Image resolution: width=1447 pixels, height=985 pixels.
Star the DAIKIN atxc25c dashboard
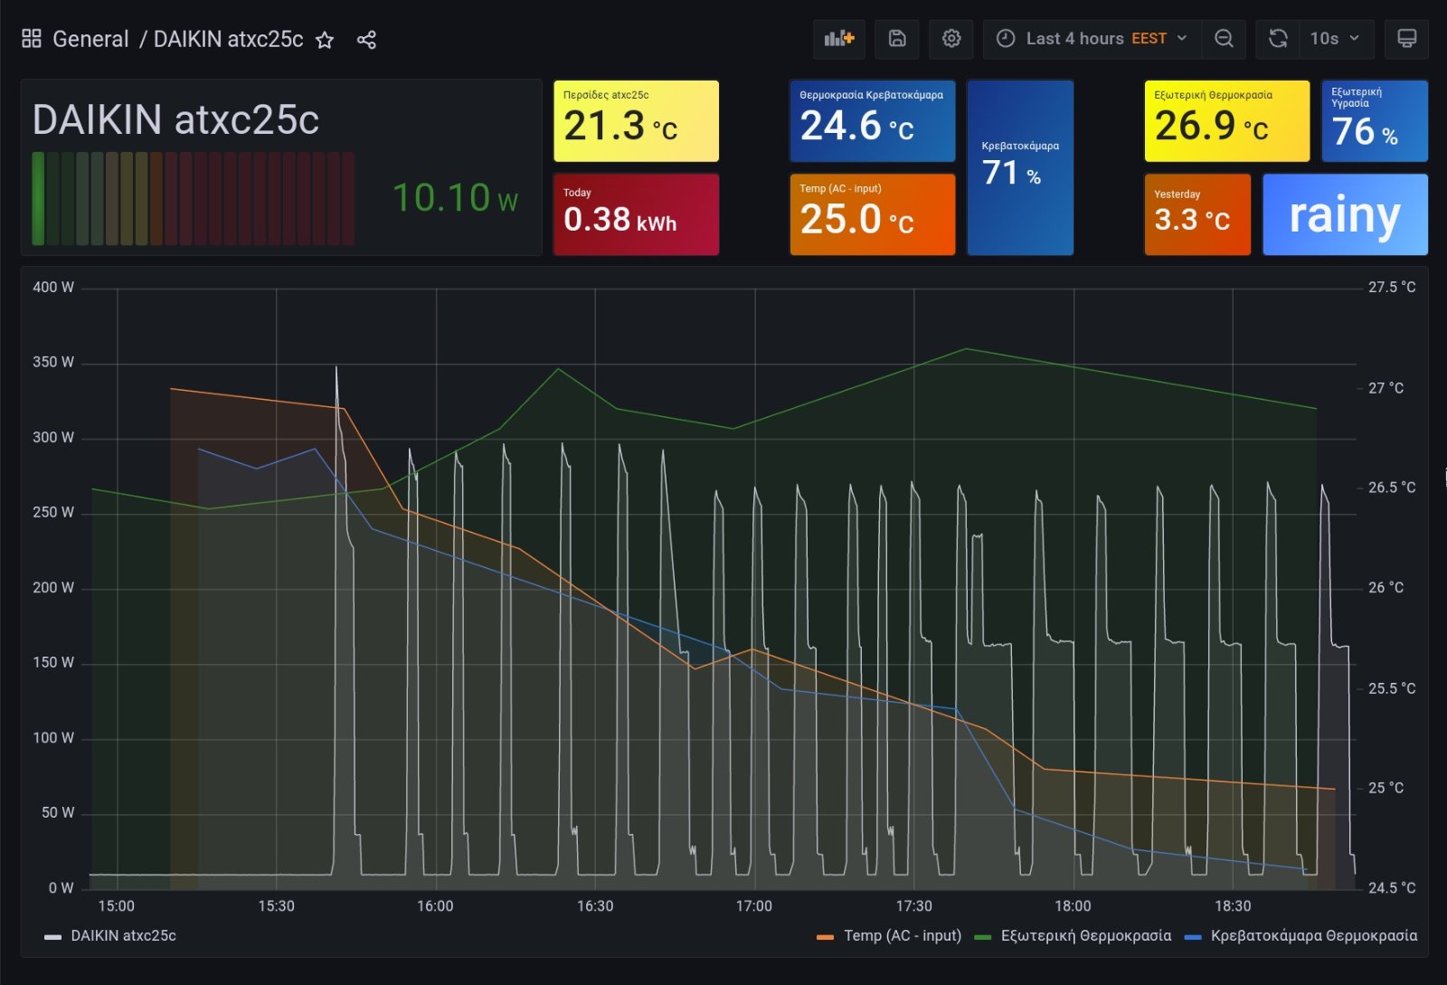[325, 40]
